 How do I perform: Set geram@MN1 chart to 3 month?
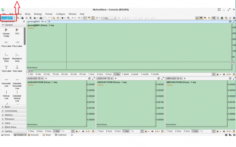155,74
